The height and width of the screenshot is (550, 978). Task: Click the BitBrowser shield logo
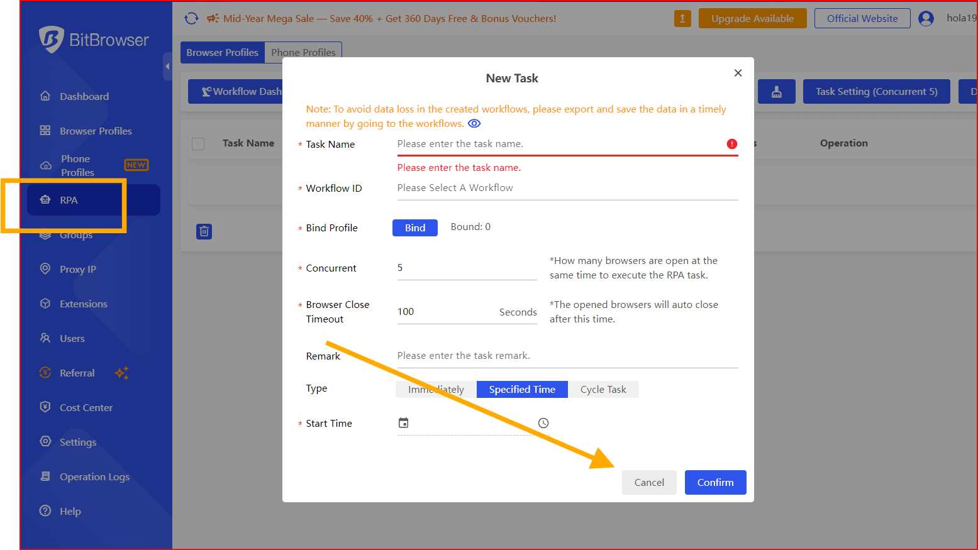[51, 40]
